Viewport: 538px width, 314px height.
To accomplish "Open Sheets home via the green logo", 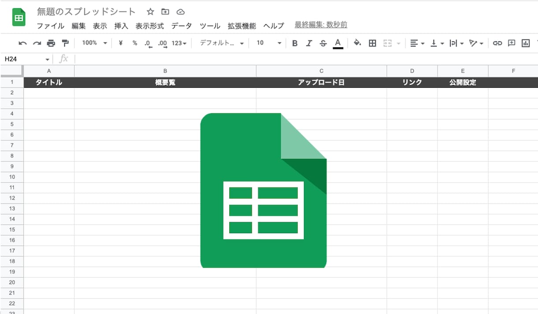I will point(19,18).
